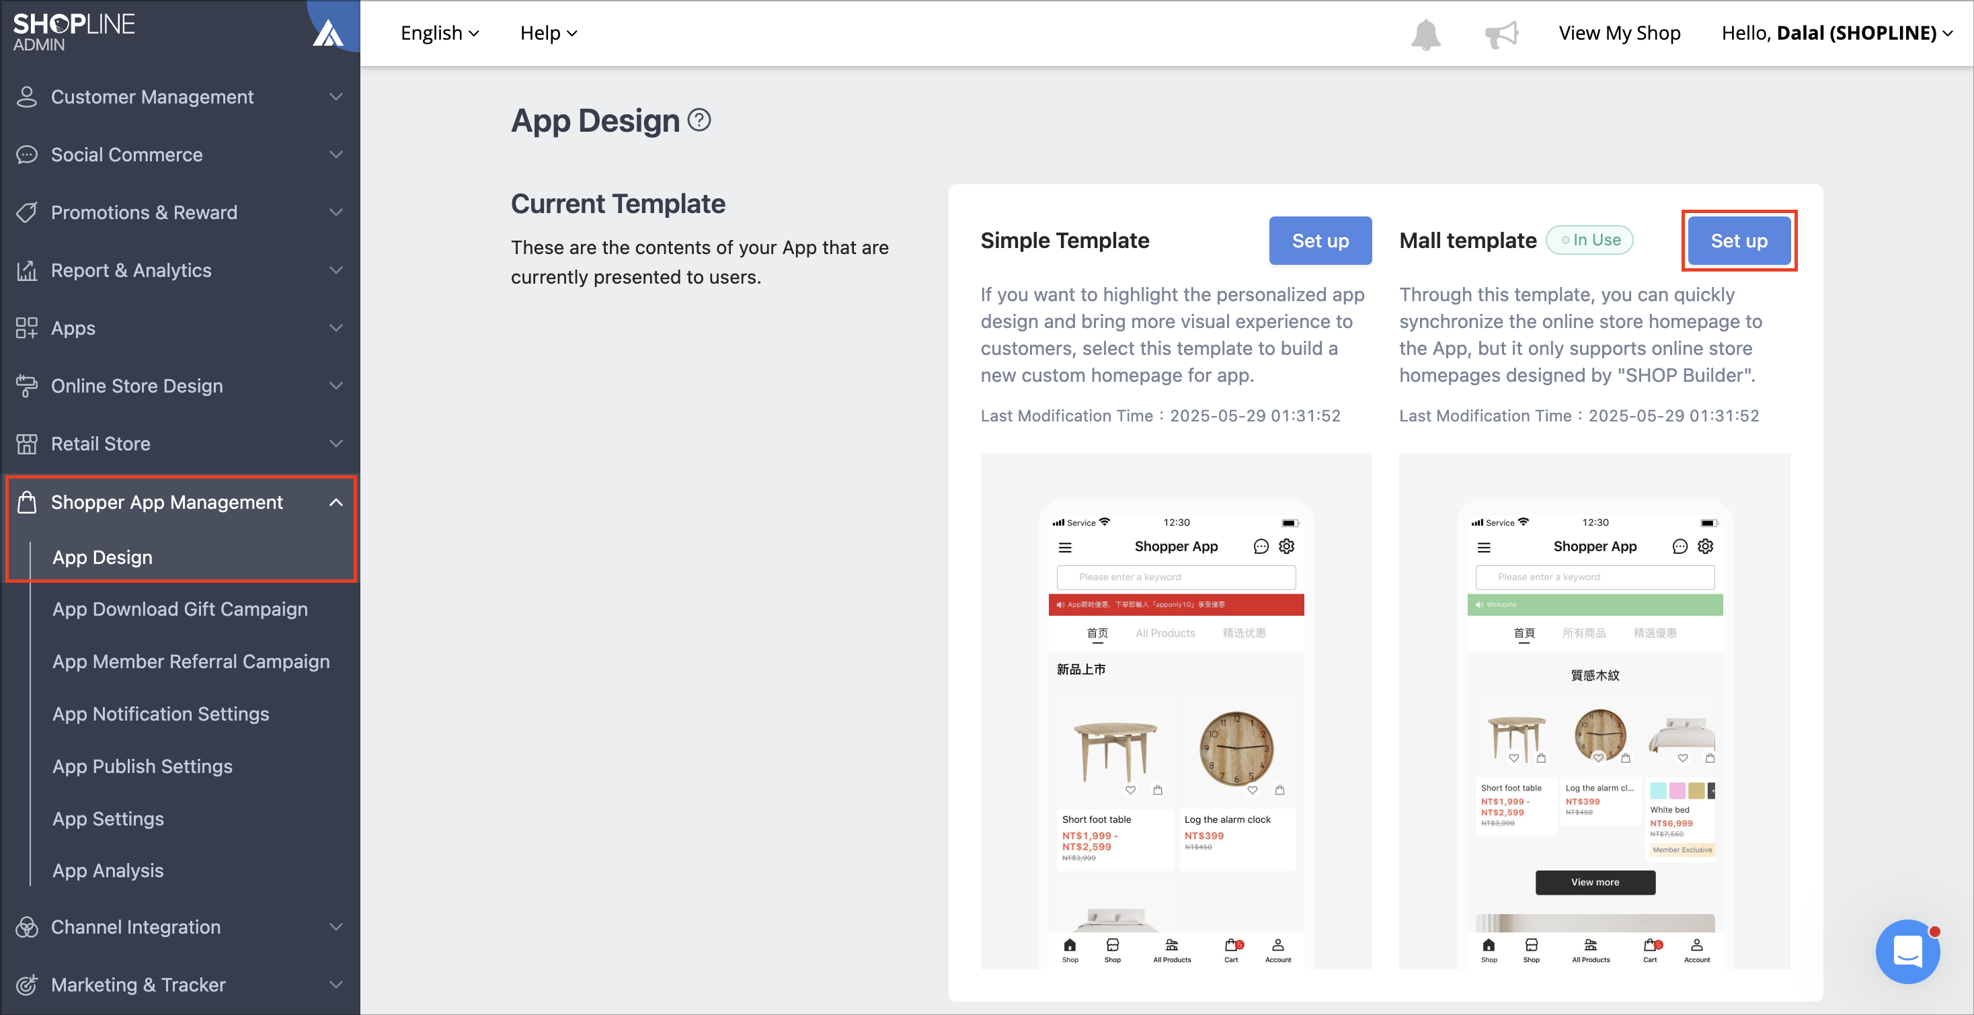
Task: Click search keyword field in Simple Template preview
Action: point(1175,577)
